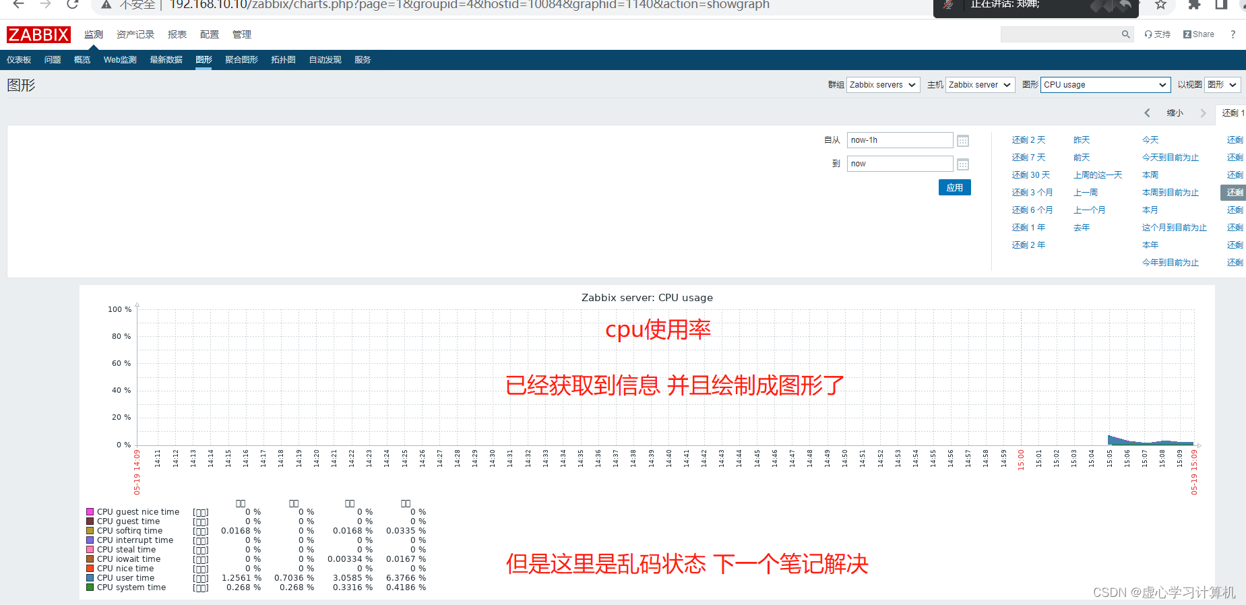Select Day before yesterday range
The width and height of the screenshot is (1246, 605).
click(x=1082, y=158)
